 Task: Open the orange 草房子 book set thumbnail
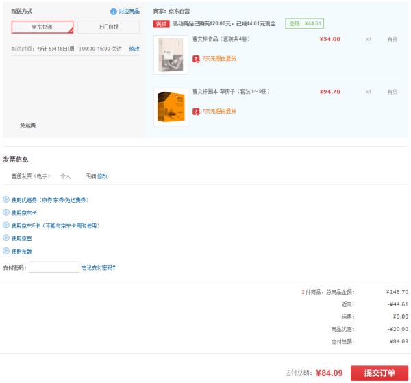click(171, 107)
